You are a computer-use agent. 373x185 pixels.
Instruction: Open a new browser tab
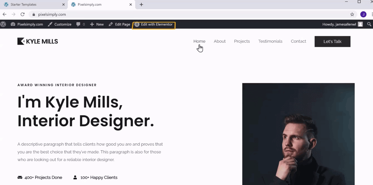[141, 4]
